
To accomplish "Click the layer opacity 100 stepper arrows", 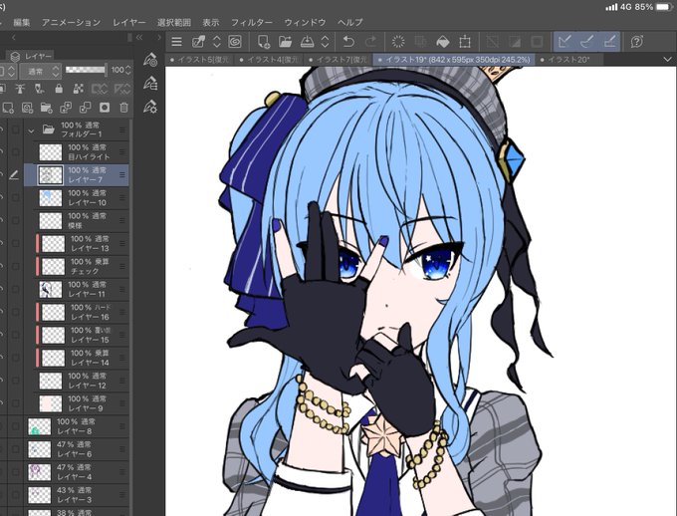I will [127, 70].
